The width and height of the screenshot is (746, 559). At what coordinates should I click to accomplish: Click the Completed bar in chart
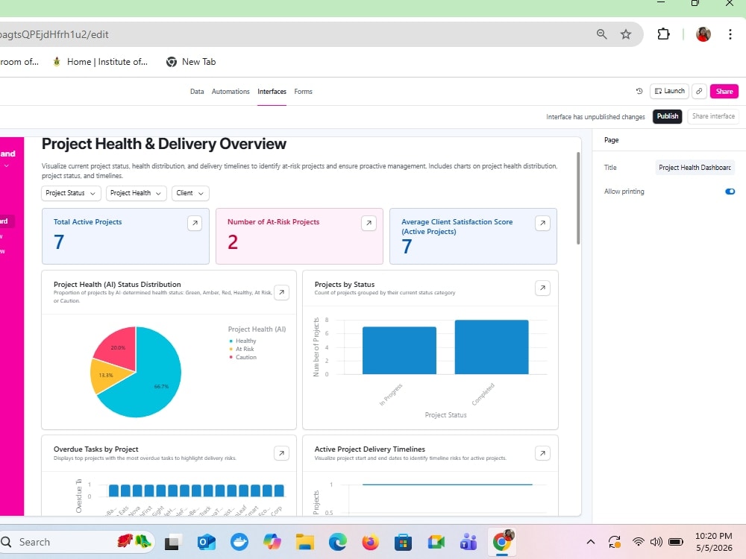tap(492, 347)
